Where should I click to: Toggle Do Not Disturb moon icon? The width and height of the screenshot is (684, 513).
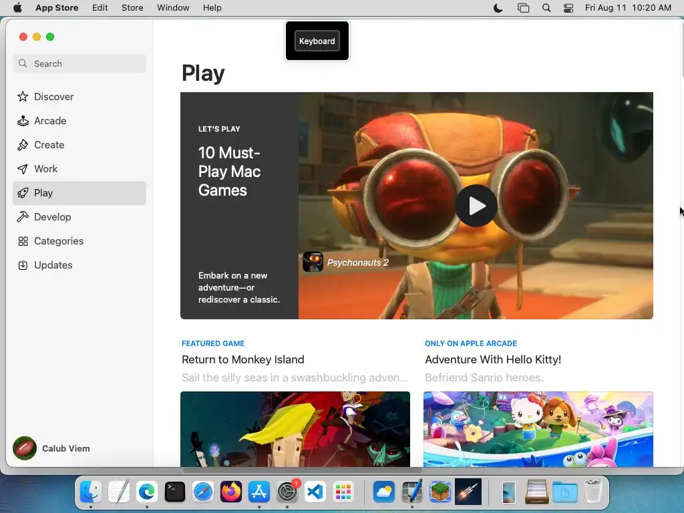tap(498, 8)
